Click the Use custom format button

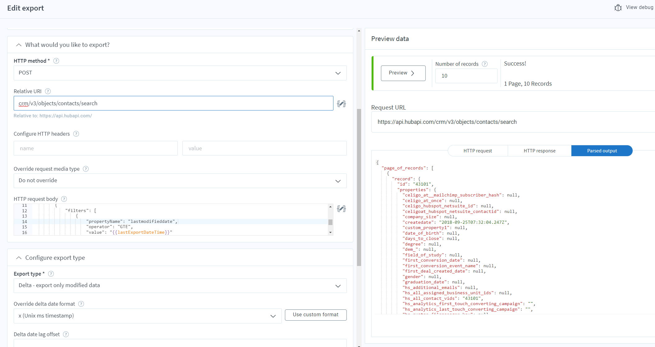[316, 315]
